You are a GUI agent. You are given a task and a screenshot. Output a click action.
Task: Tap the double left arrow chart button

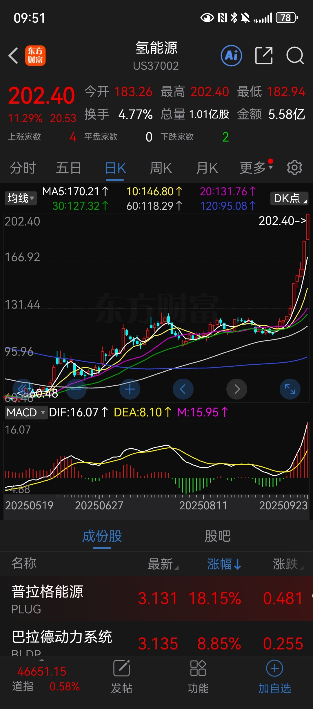[x=22, y=389]
